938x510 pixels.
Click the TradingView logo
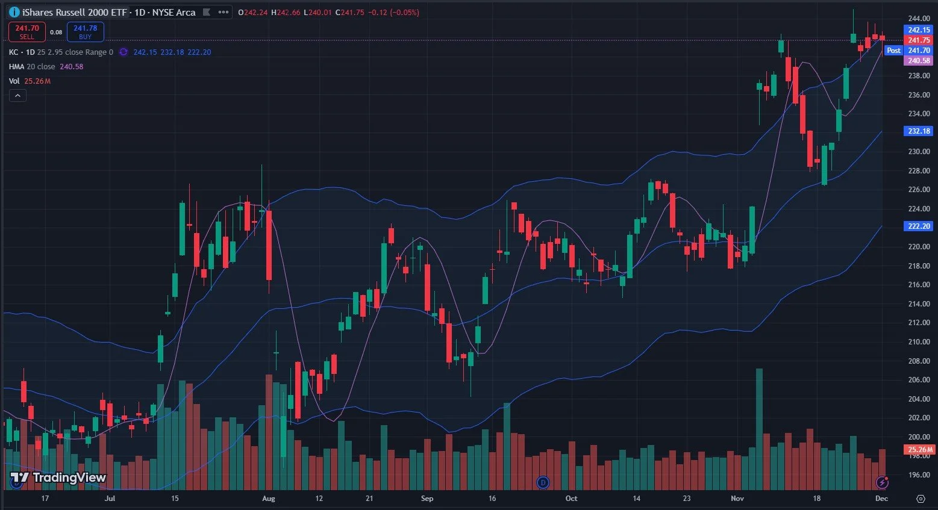(x=58, y=478)
